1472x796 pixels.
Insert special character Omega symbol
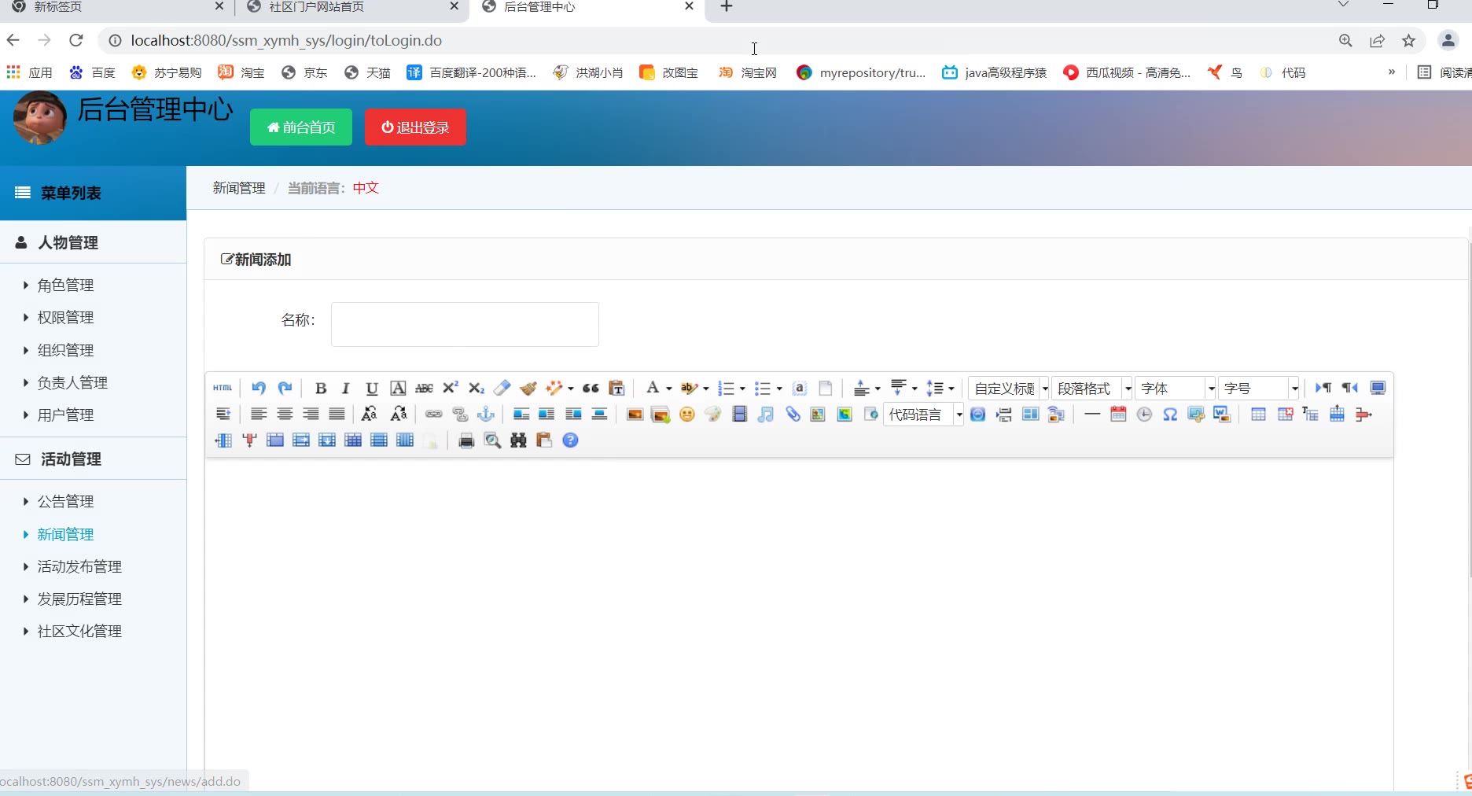[x=1170, y=414]
